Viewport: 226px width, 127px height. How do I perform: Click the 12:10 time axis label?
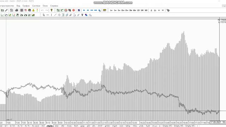pyautogui.click(x=104, y=123)
